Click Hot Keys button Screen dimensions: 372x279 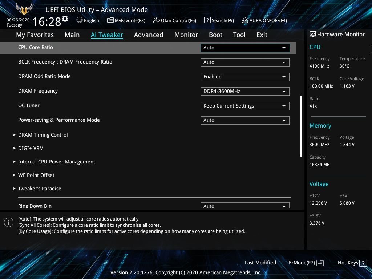tap(352, 263)
